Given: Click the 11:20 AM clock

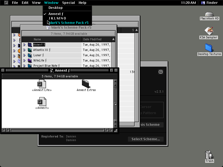Looking at the screenshot, I should coord(188,3).
